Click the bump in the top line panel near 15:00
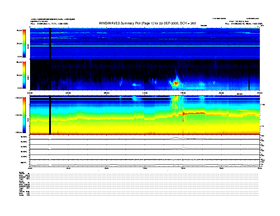The width and height of the screenshot is (280, 216). pos(176,138)
